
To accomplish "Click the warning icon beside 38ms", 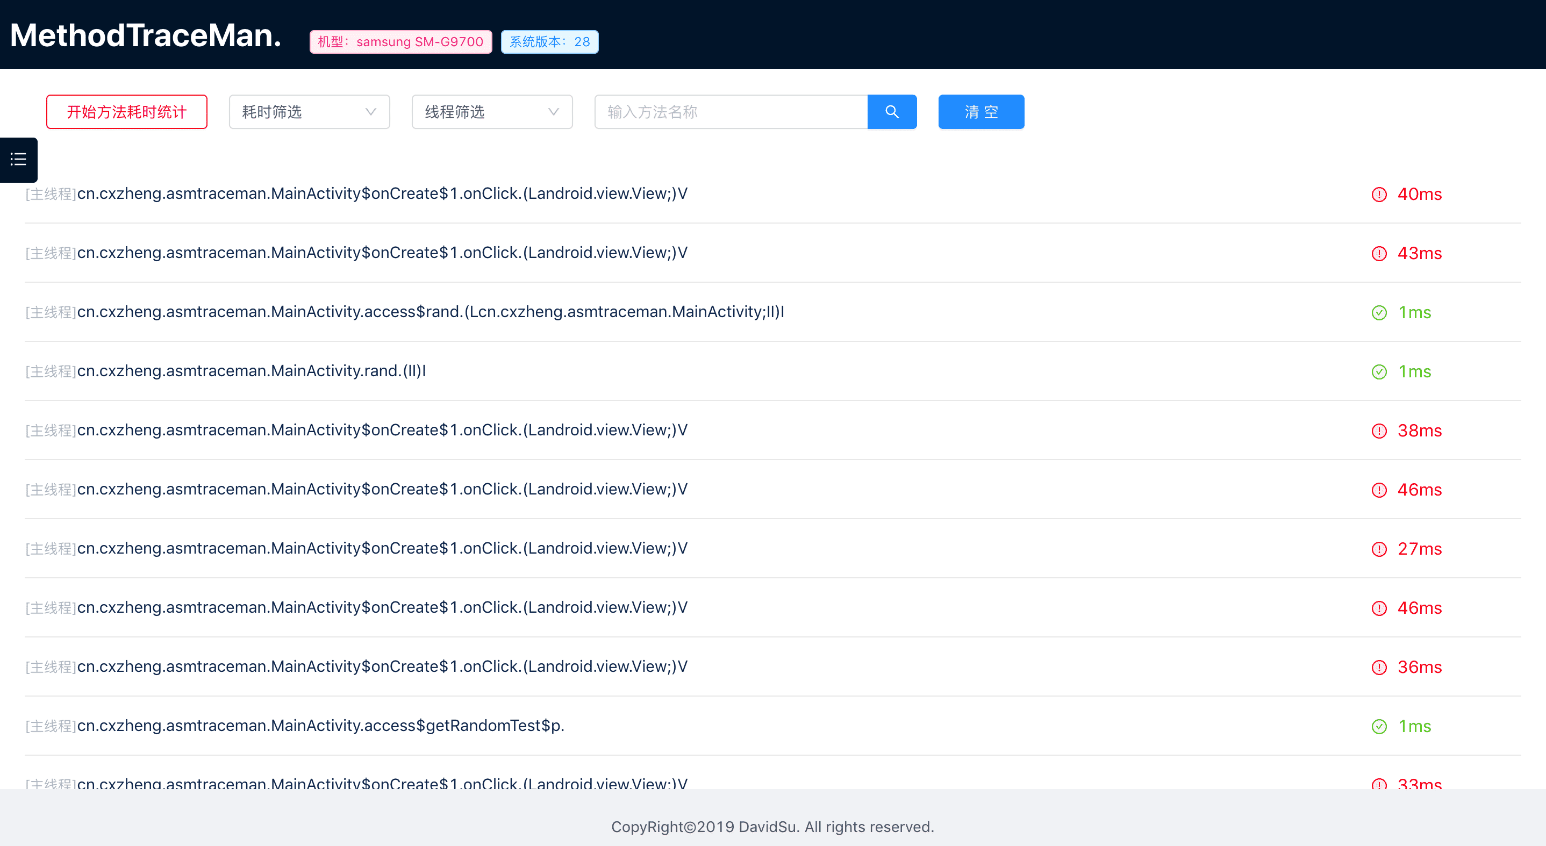I will 1379,431.
